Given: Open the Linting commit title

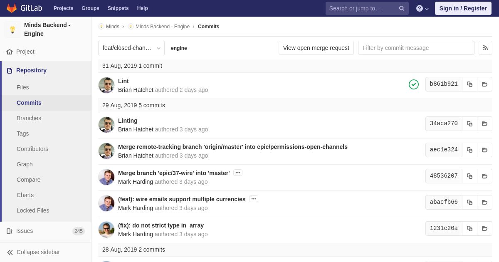Looking at the screenshot, I should 128,121.
